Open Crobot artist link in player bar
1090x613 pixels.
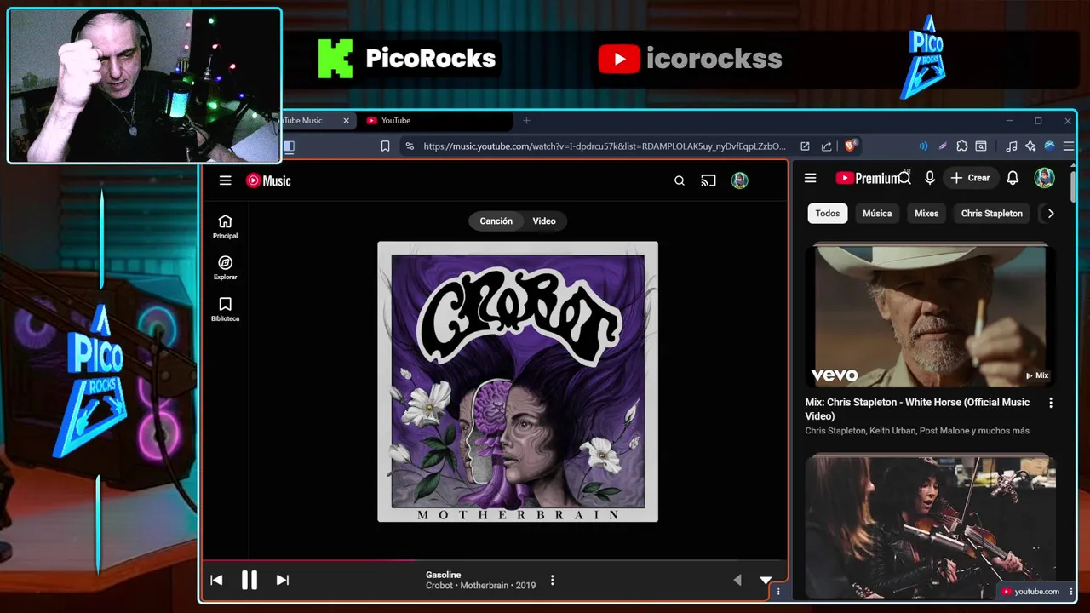click(439, 586)
